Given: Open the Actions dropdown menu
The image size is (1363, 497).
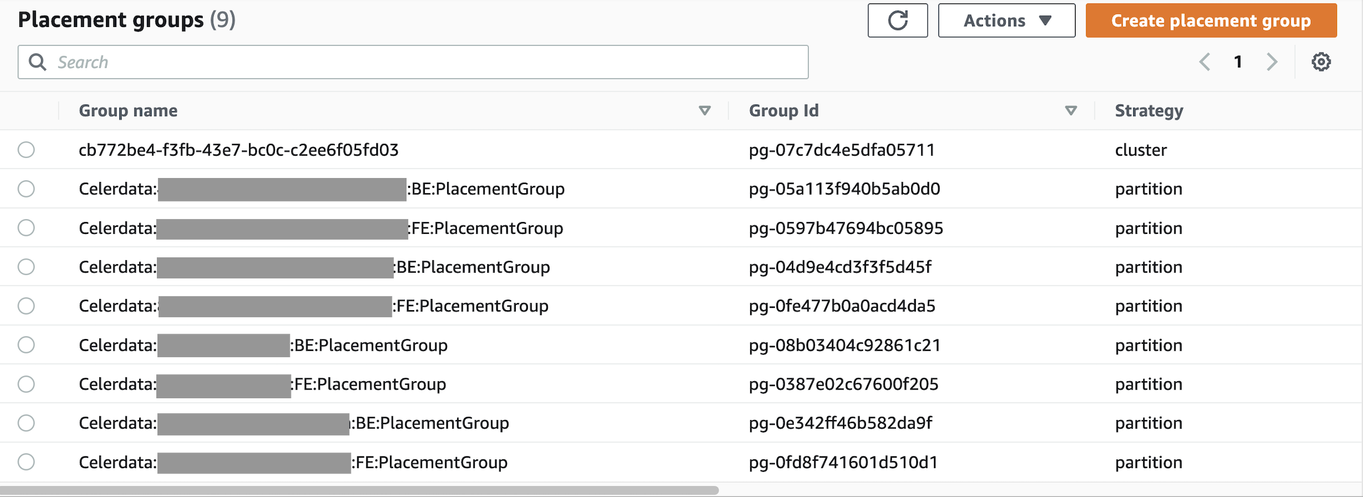Looking at the screenshot, I should 1006,21.
